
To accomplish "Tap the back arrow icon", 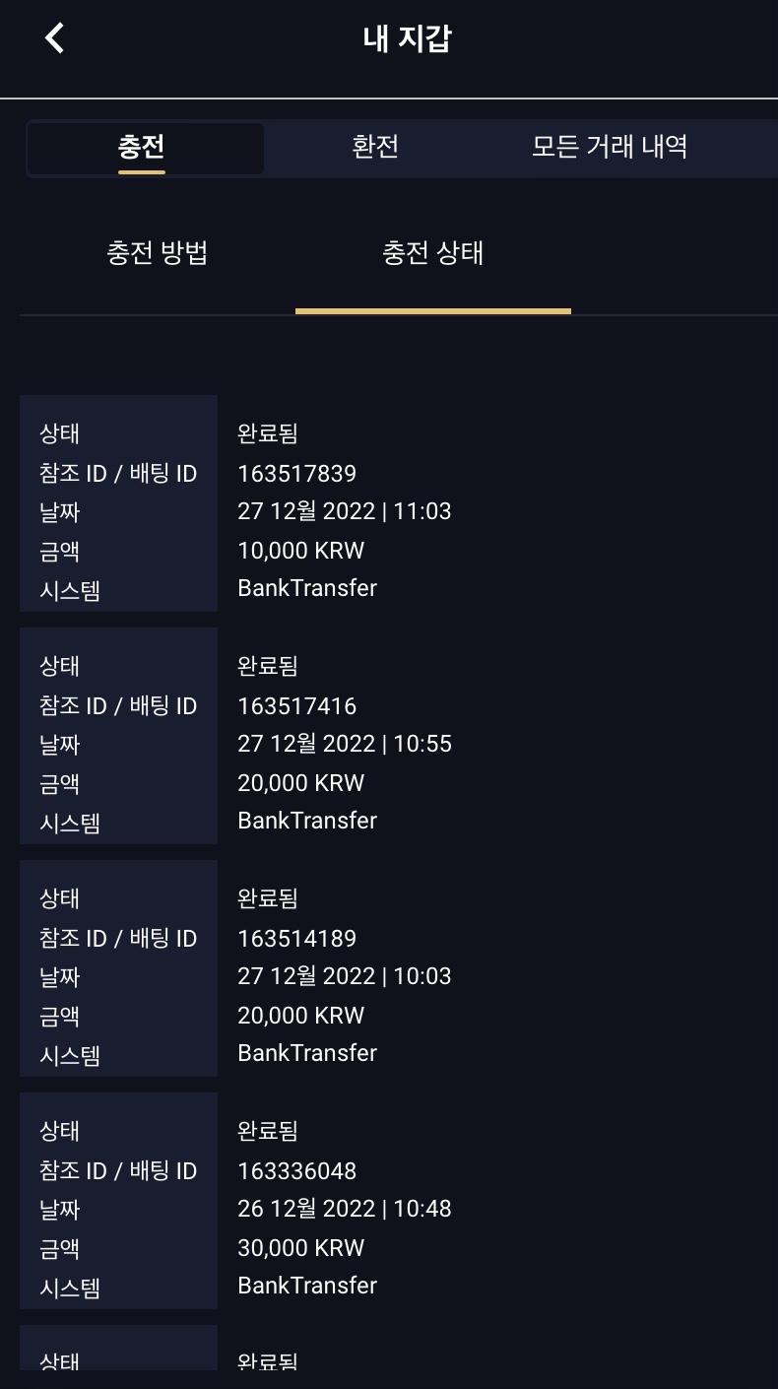I will pos(55,38).
